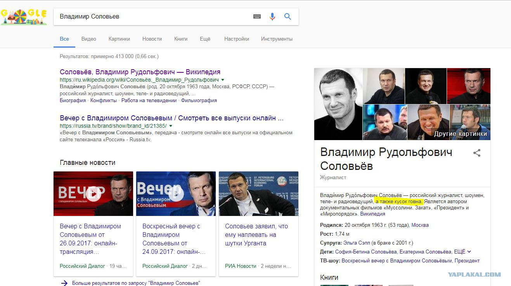Follow the Конфликты sitelink
Viewport: 511px width, 286px height.
[x=104, y=100]
